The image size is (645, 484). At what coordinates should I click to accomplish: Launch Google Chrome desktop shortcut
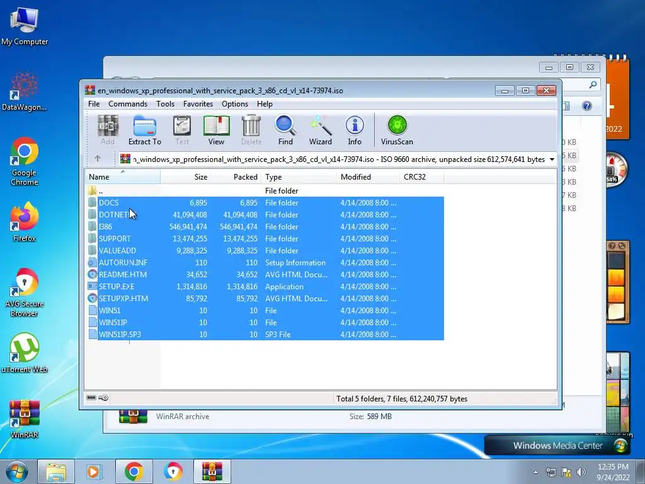click(x=25, y=161)
